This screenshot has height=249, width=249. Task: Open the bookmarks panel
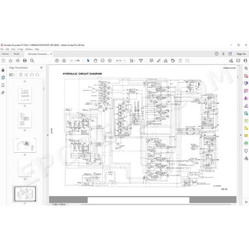[3, 85]
